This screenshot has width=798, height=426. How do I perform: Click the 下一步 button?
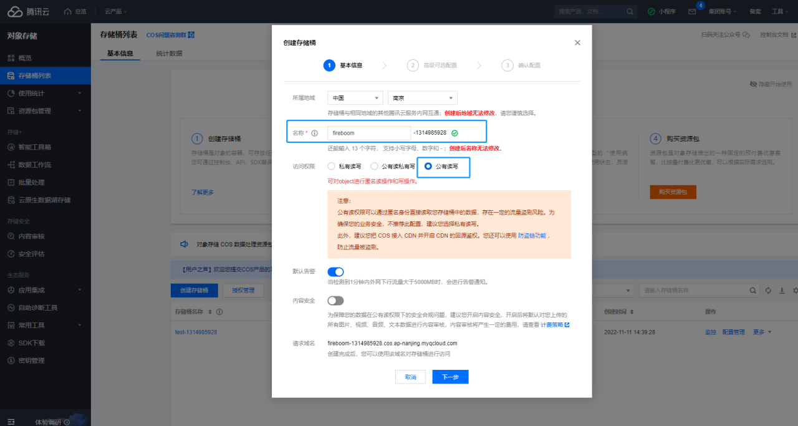pyautogui.click(x=450, y=377)
